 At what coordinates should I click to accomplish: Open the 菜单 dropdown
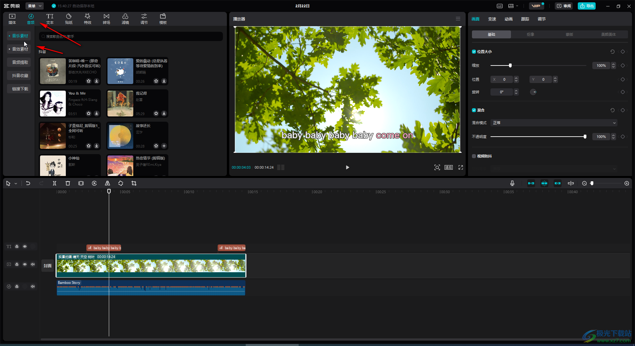click(34, 6)
